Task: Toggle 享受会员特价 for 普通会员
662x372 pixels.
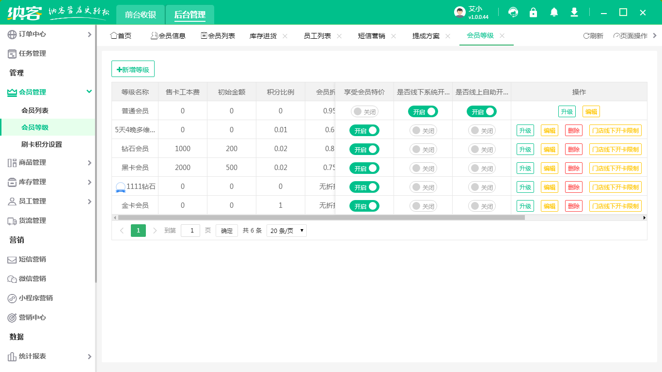Action: (x=364, y=112)
